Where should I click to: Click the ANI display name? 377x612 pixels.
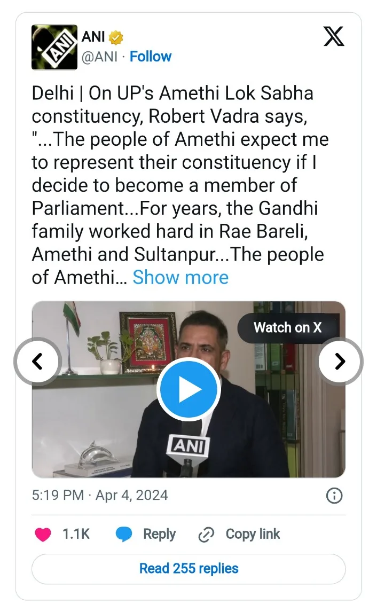pyautogui.click(x=93, y=37)
